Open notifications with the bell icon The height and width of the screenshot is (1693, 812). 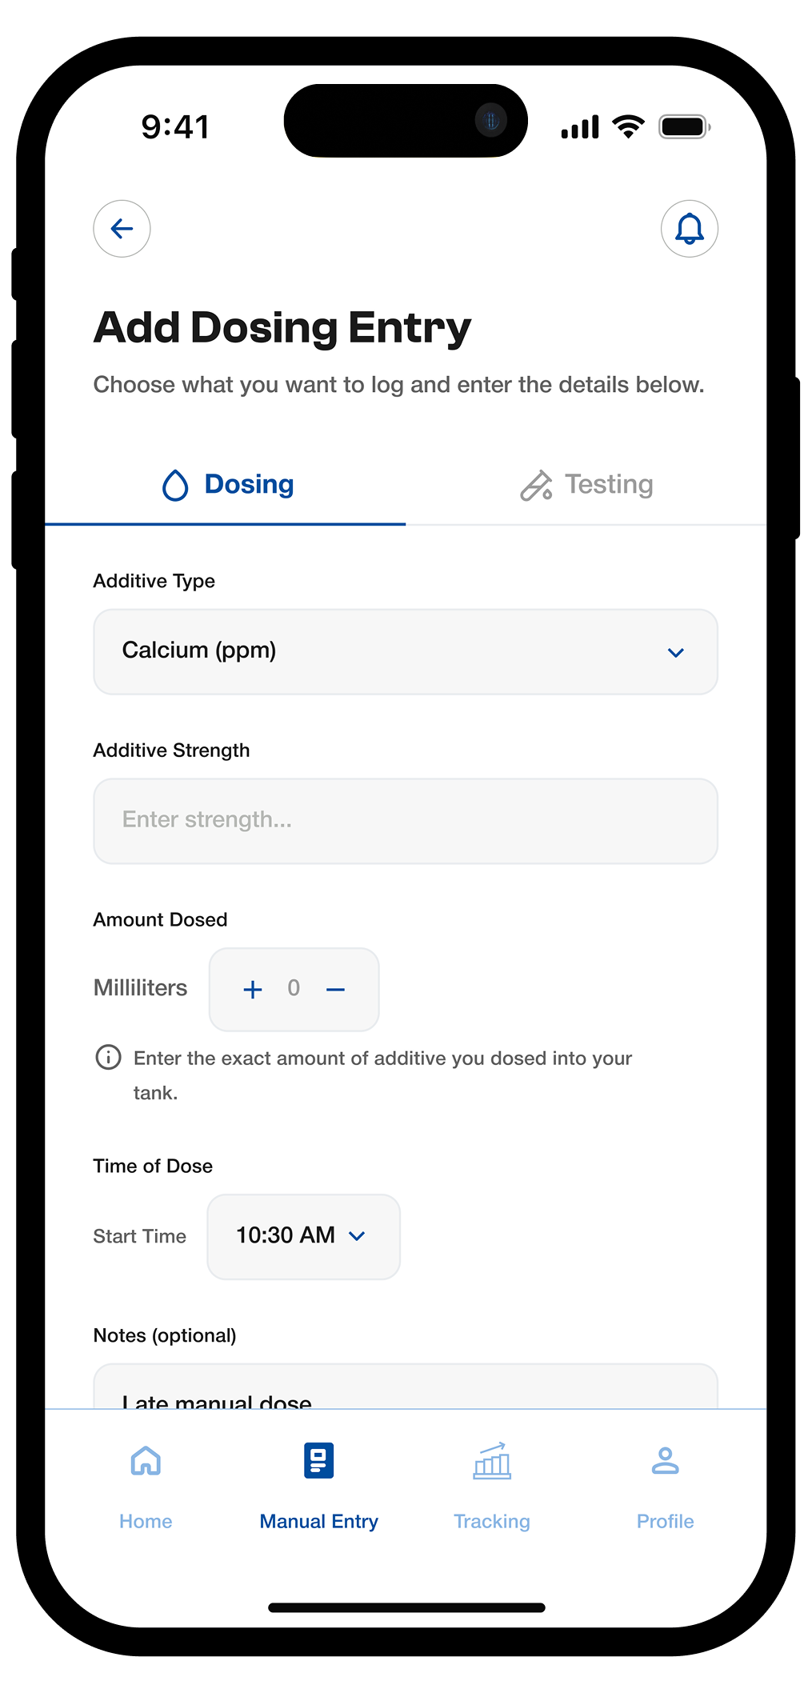point(689,229)
